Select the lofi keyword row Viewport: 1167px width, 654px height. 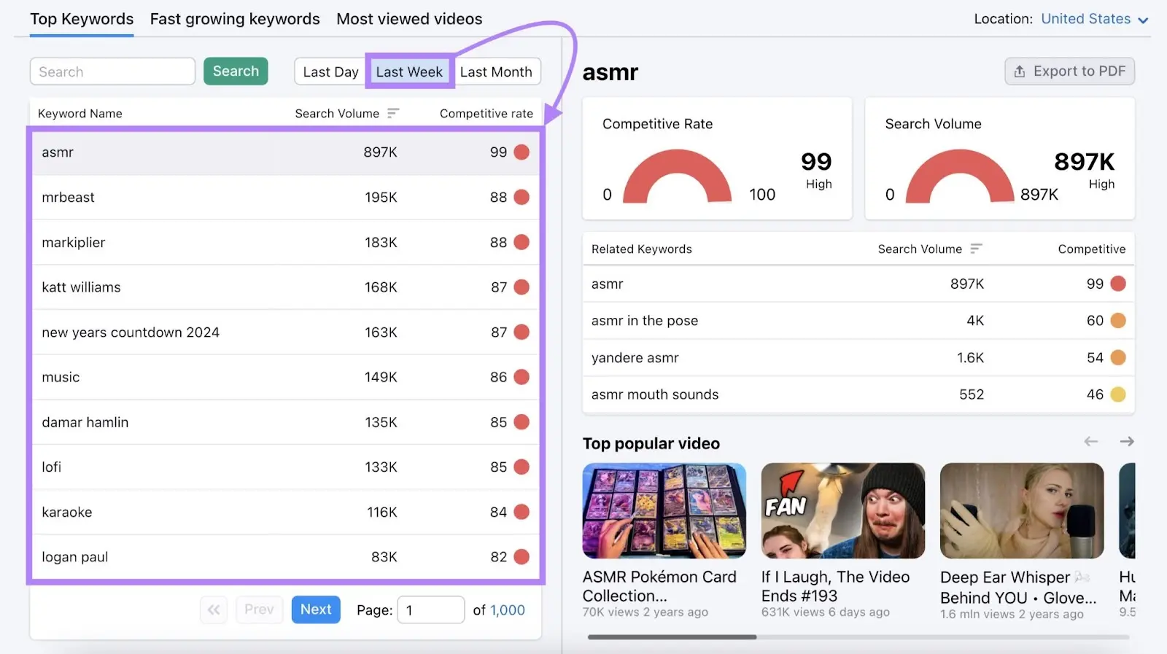(x=285, y=467)
